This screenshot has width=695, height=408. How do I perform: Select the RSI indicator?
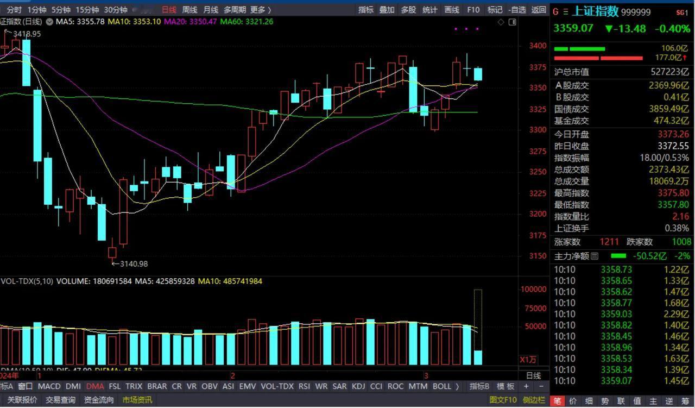[305, 386]
